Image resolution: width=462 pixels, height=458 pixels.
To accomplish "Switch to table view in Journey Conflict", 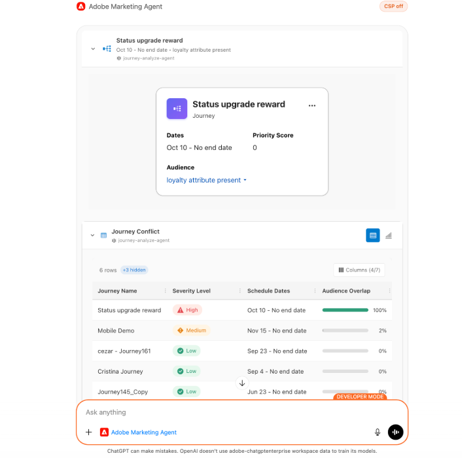I will 372,236.
